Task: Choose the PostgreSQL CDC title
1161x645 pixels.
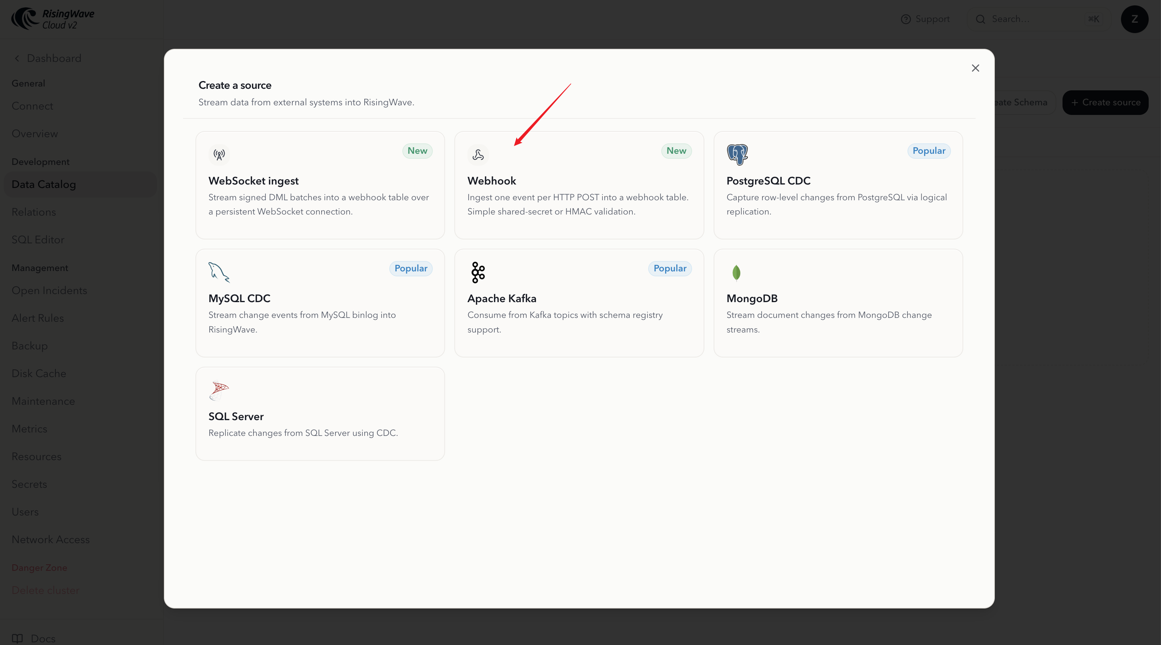Action: [769, 181]
